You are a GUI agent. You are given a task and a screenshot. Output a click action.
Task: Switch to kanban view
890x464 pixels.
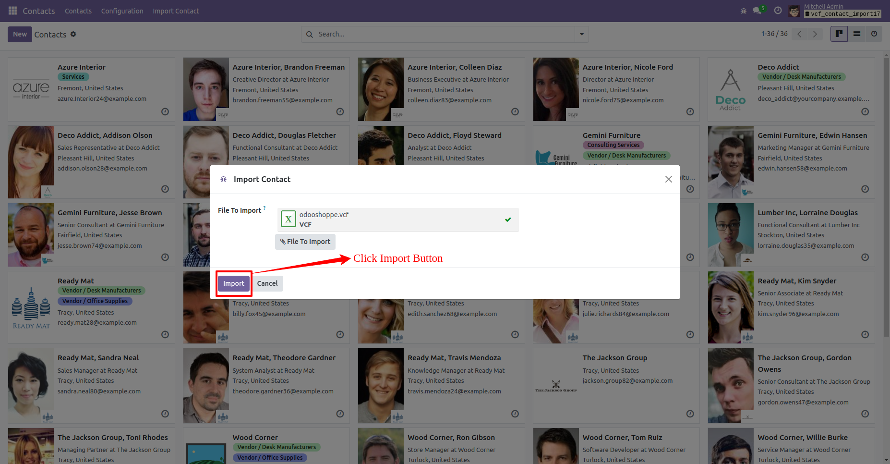[839, 34]
